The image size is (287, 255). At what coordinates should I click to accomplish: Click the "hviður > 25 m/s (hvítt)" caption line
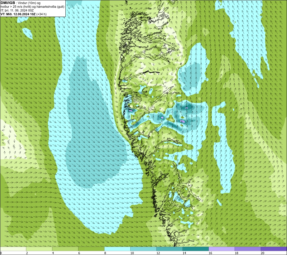(16, 7)
